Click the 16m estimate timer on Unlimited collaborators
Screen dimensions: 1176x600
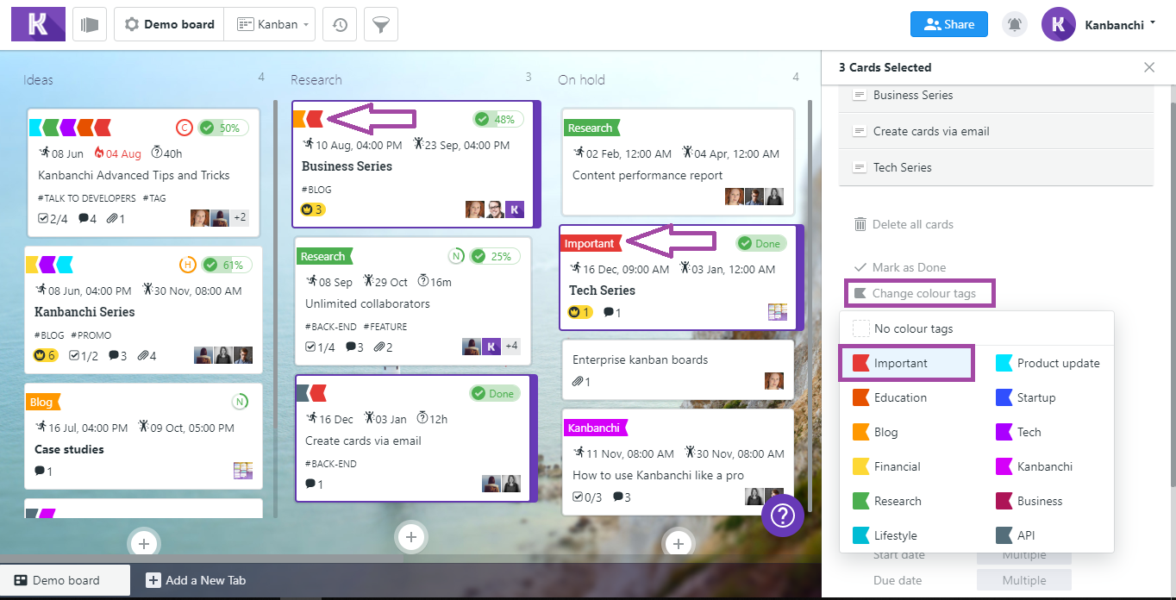(435, 282)
